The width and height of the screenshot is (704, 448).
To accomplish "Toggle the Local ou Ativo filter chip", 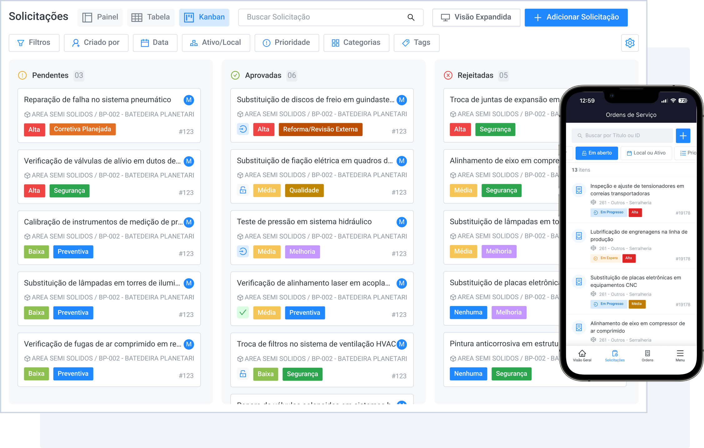I will (646, 153).
